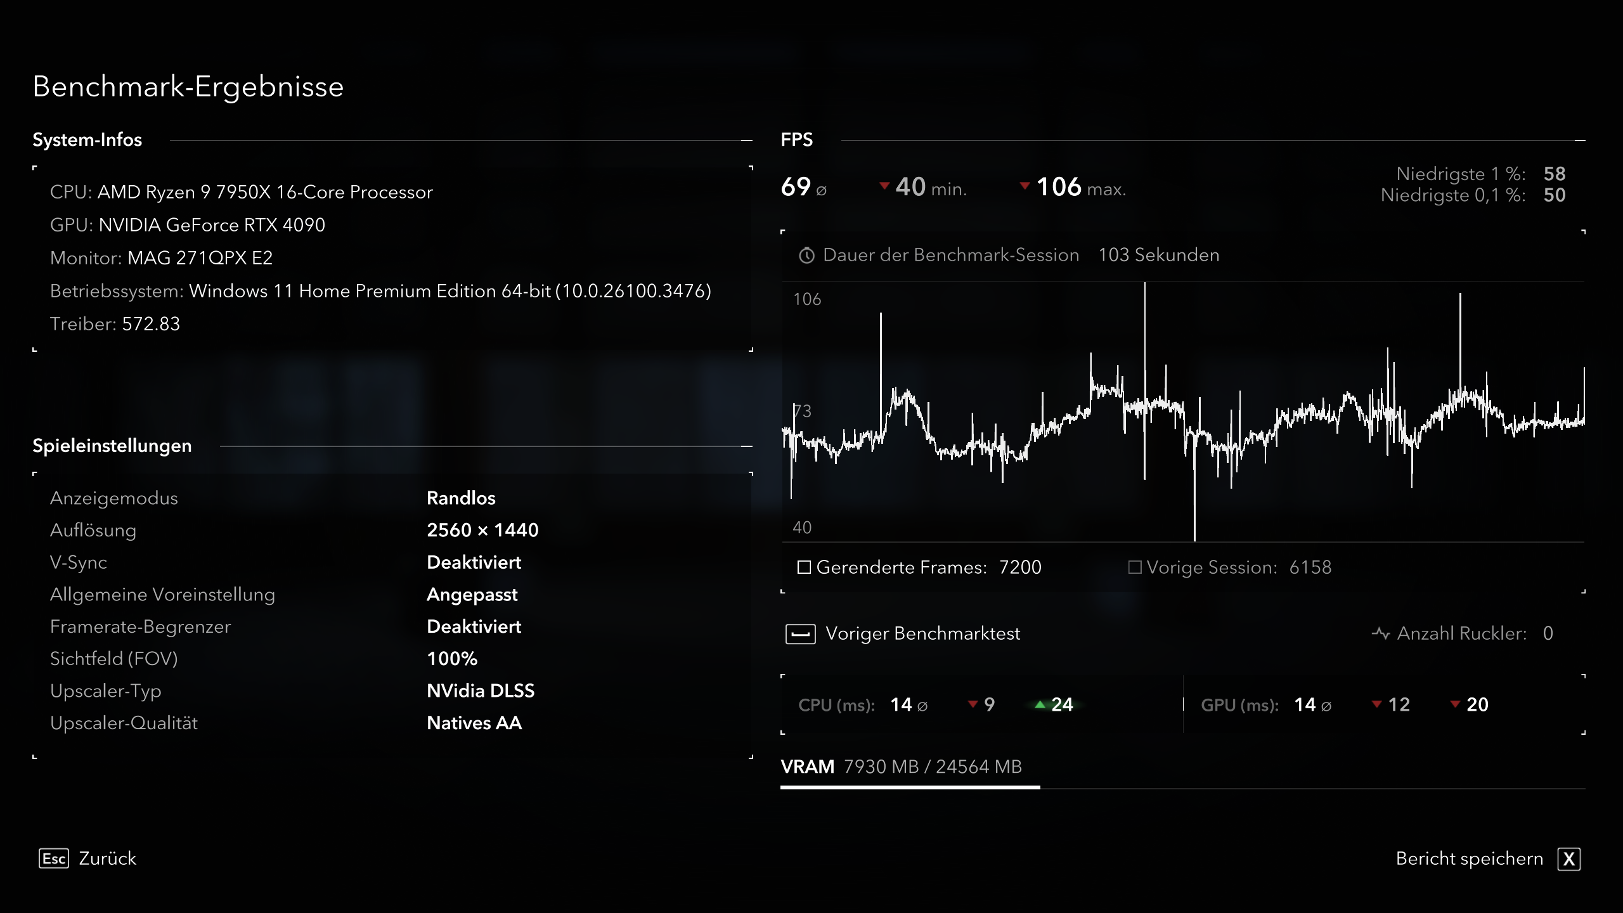Select the System-Infos section header
This screenshot has width=1623, height=913.
(x=88, y=140)
